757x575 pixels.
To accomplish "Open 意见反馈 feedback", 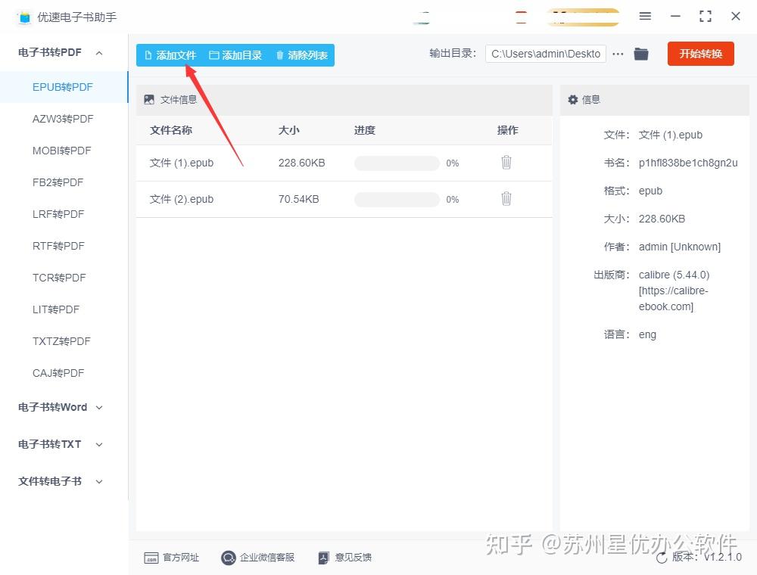I will pyautogui.click(x=345, y=558).
